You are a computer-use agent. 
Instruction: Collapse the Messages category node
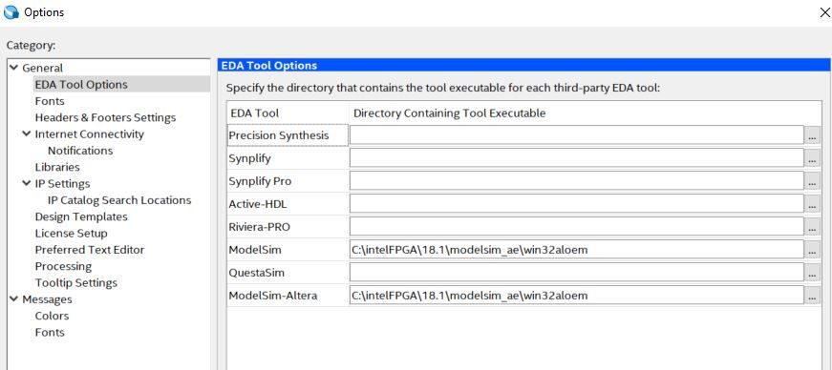(13, 299)
